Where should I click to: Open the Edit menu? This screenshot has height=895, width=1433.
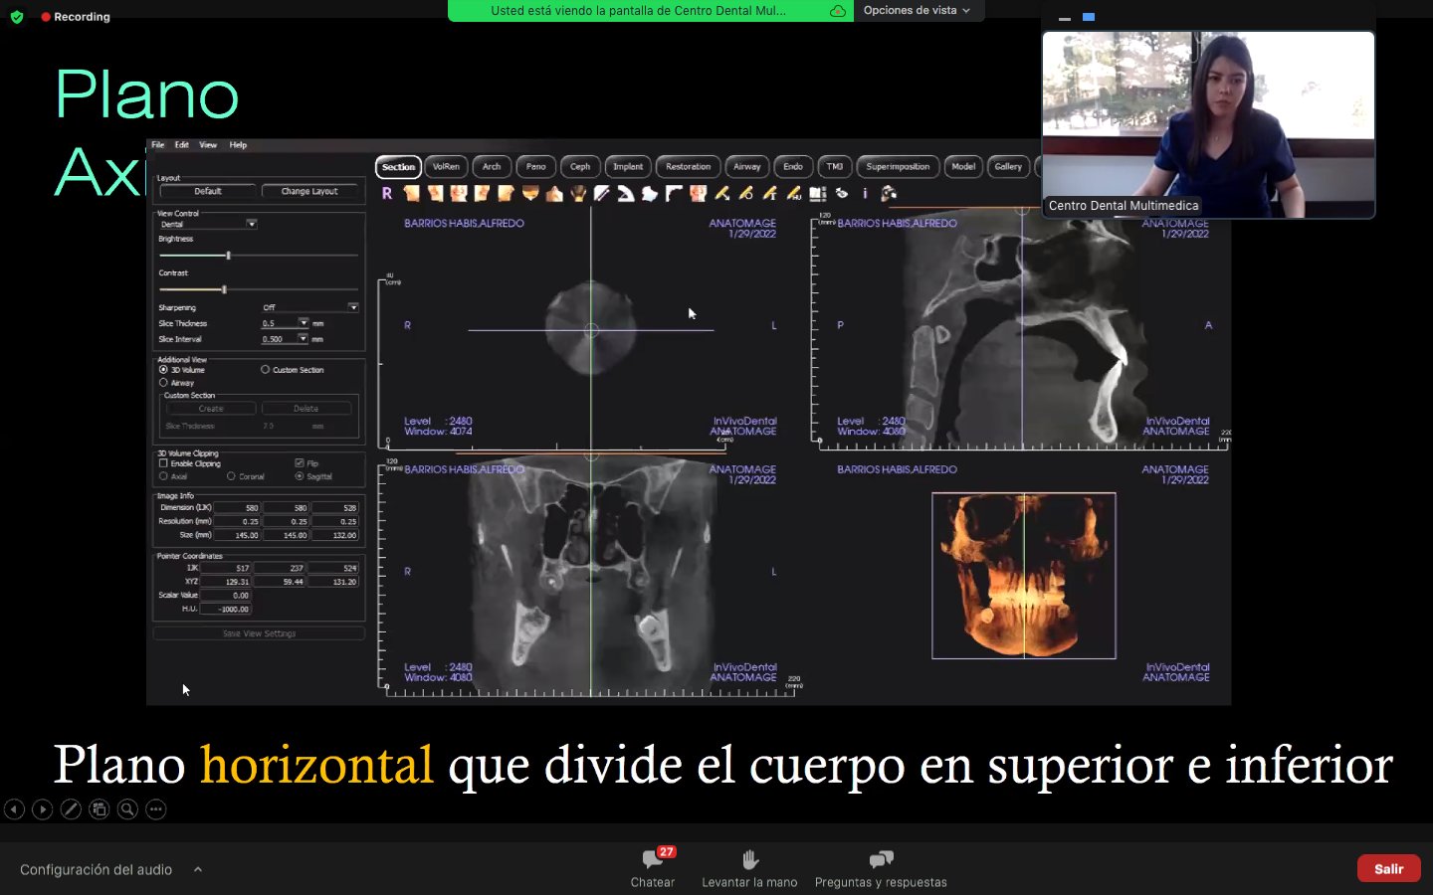click(x=182, y=145)
